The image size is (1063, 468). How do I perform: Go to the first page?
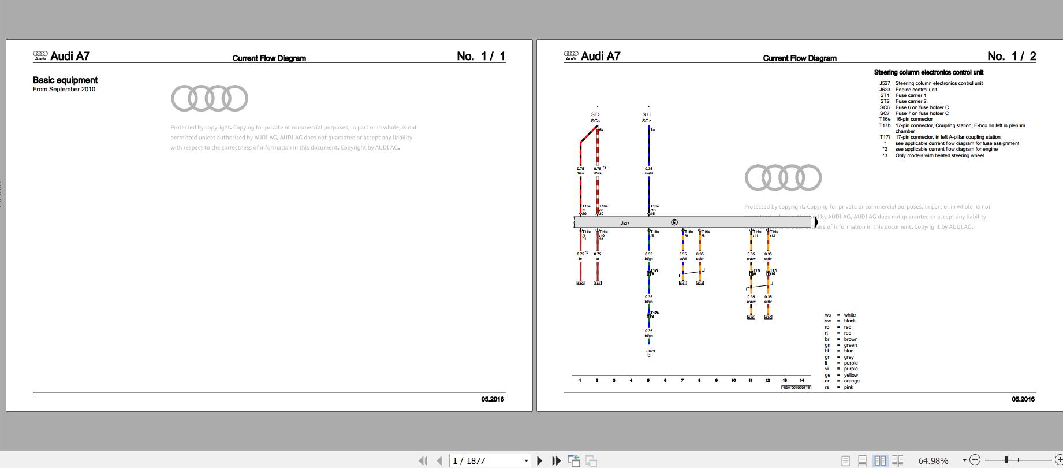point(423,460)
